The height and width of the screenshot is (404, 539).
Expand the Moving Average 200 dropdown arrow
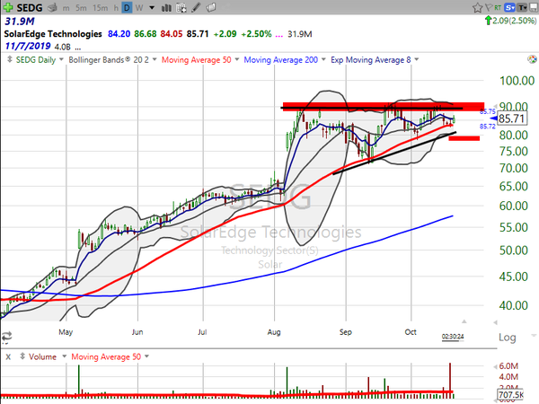(x=323, y=59)
